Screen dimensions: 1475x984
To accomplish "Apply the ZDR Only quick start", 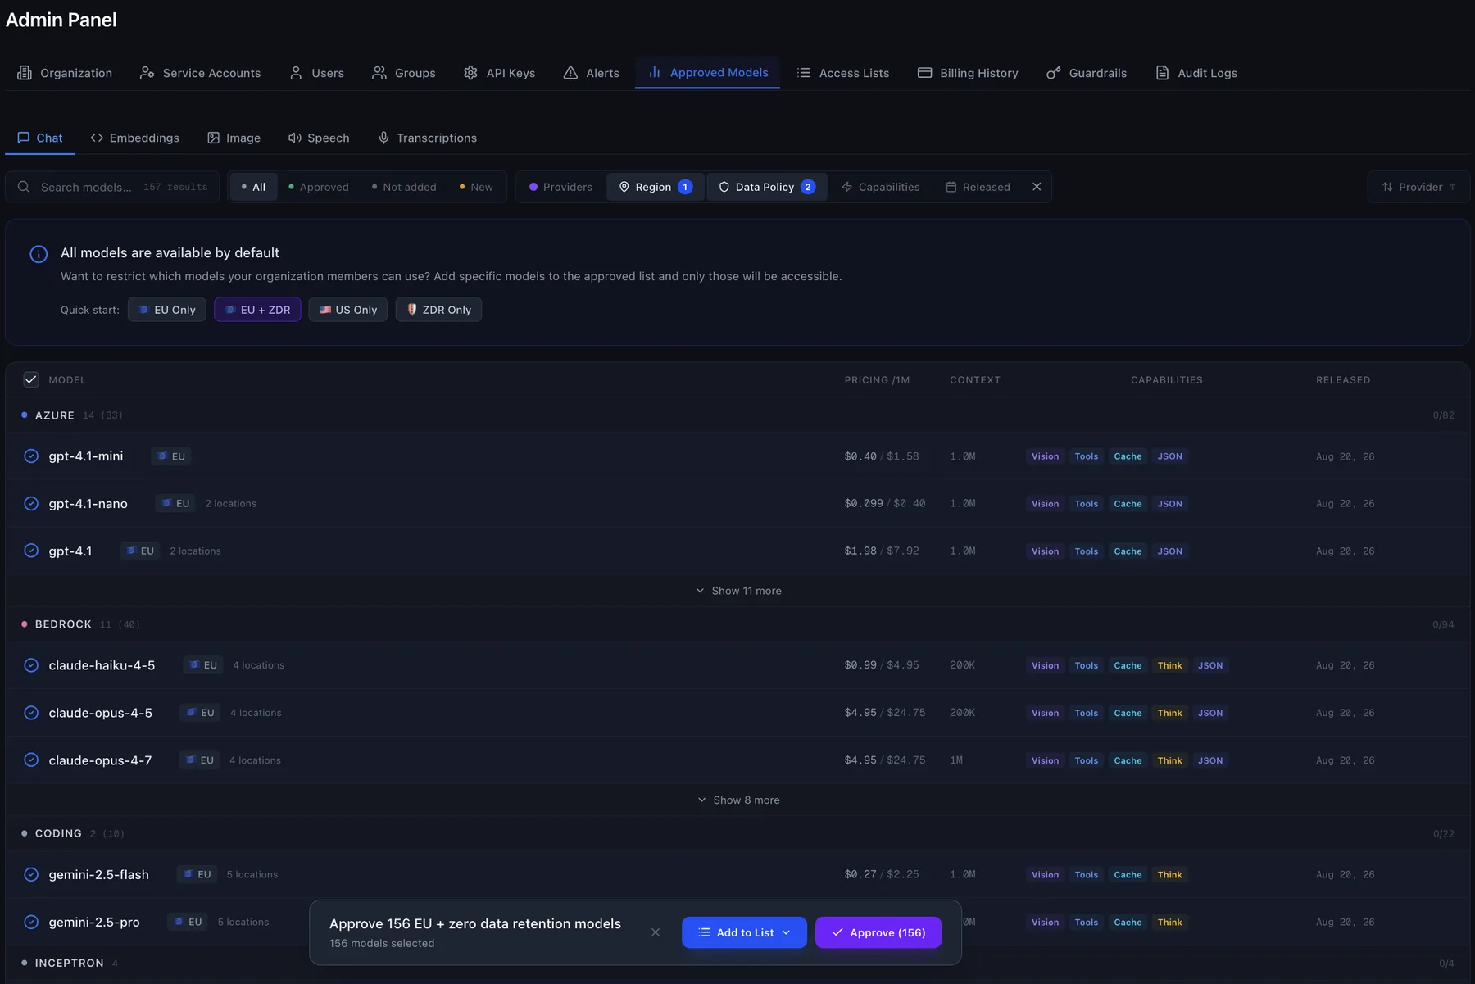I will (x=438, y=310).
